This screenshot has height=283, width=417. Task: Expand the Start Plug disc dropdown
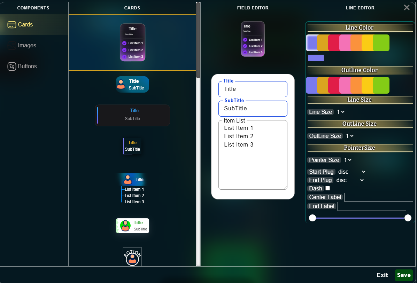[352, 172]
